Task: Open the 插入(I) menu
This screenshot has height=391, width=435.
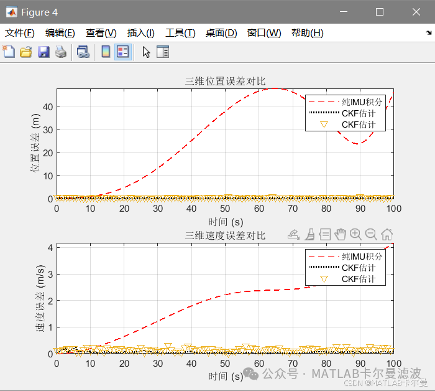Action: pyautogui.click(x=140, y=33)
